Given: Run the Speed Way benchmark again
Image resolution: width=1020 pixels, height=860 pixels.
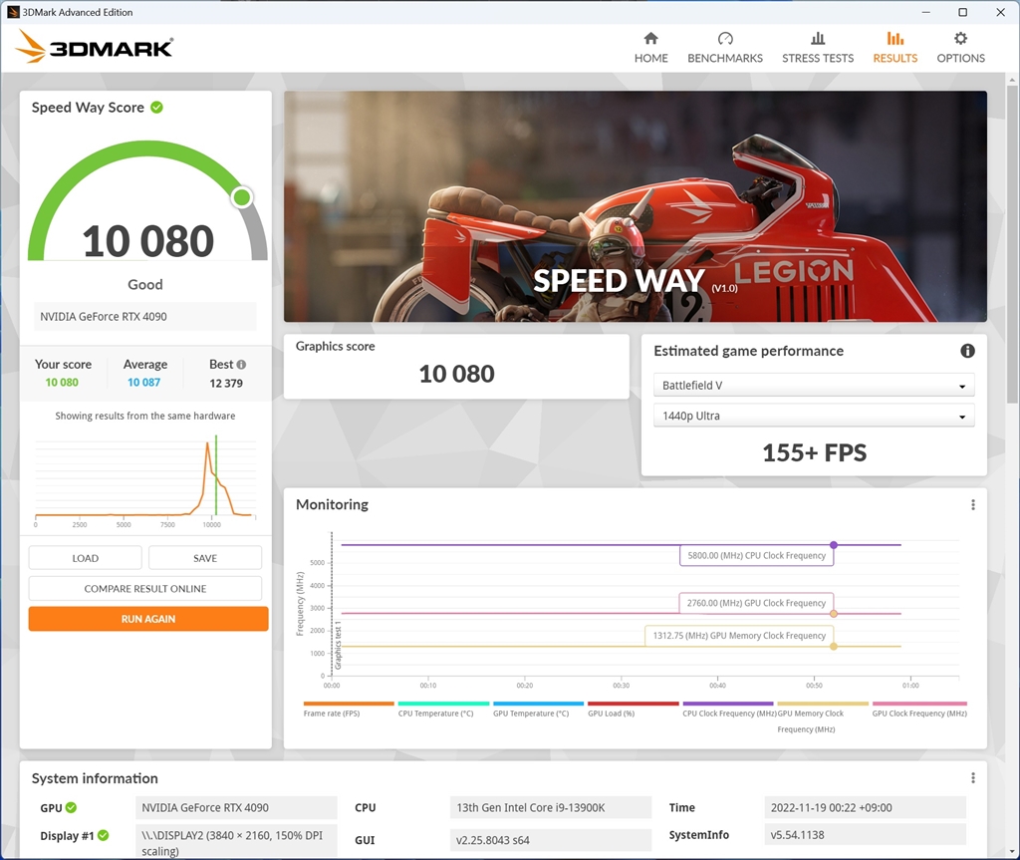Looking at the screenshot, I should click(147, 618).
